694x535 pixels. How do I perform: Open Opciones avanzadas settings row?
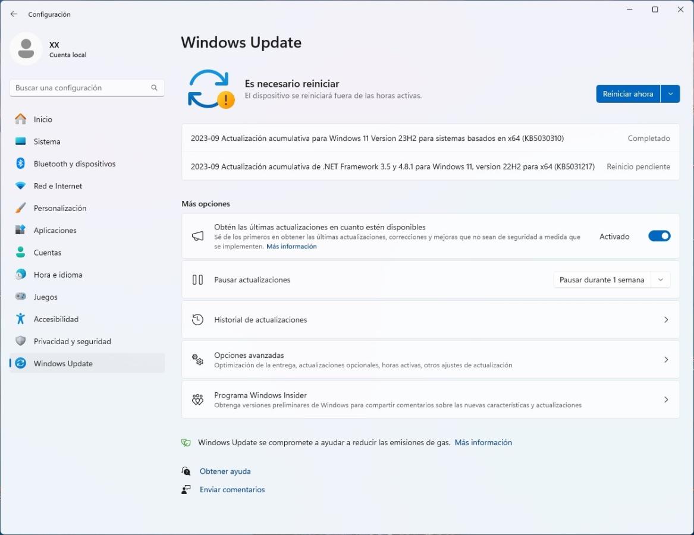430,360
